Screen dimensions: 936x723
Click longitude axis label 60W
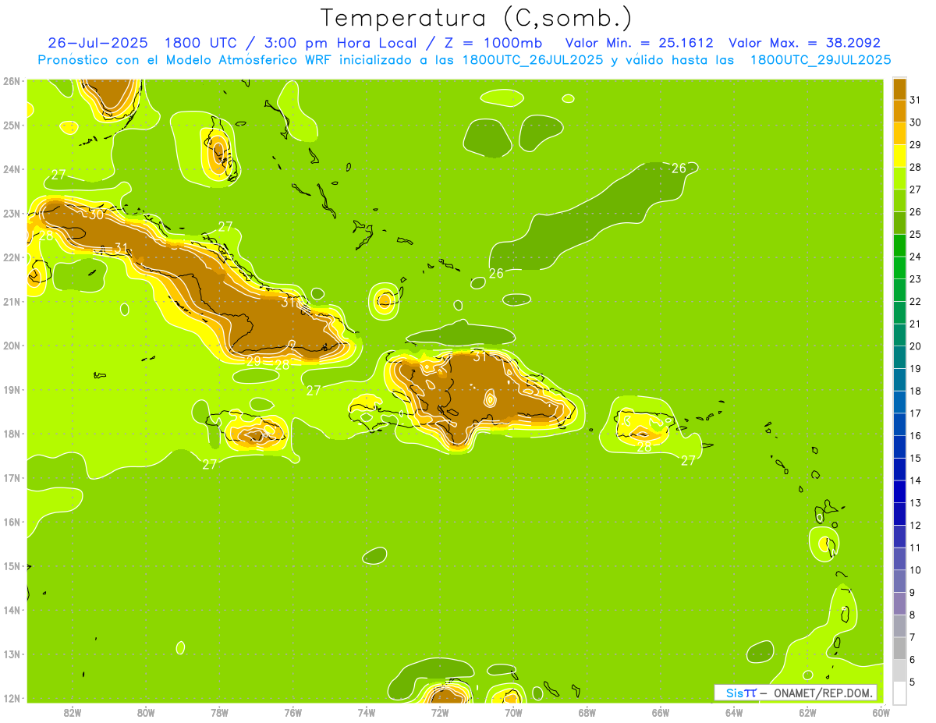(x=881, y=711)
